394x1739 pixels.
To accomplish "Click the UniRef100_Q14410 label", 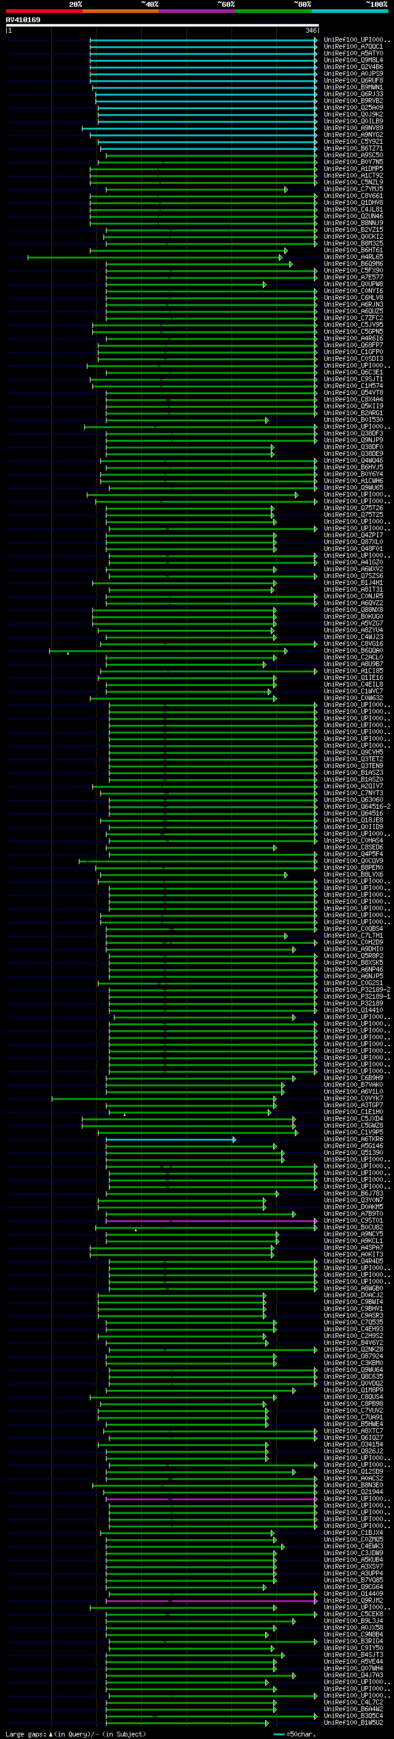I will point(353,1010).
